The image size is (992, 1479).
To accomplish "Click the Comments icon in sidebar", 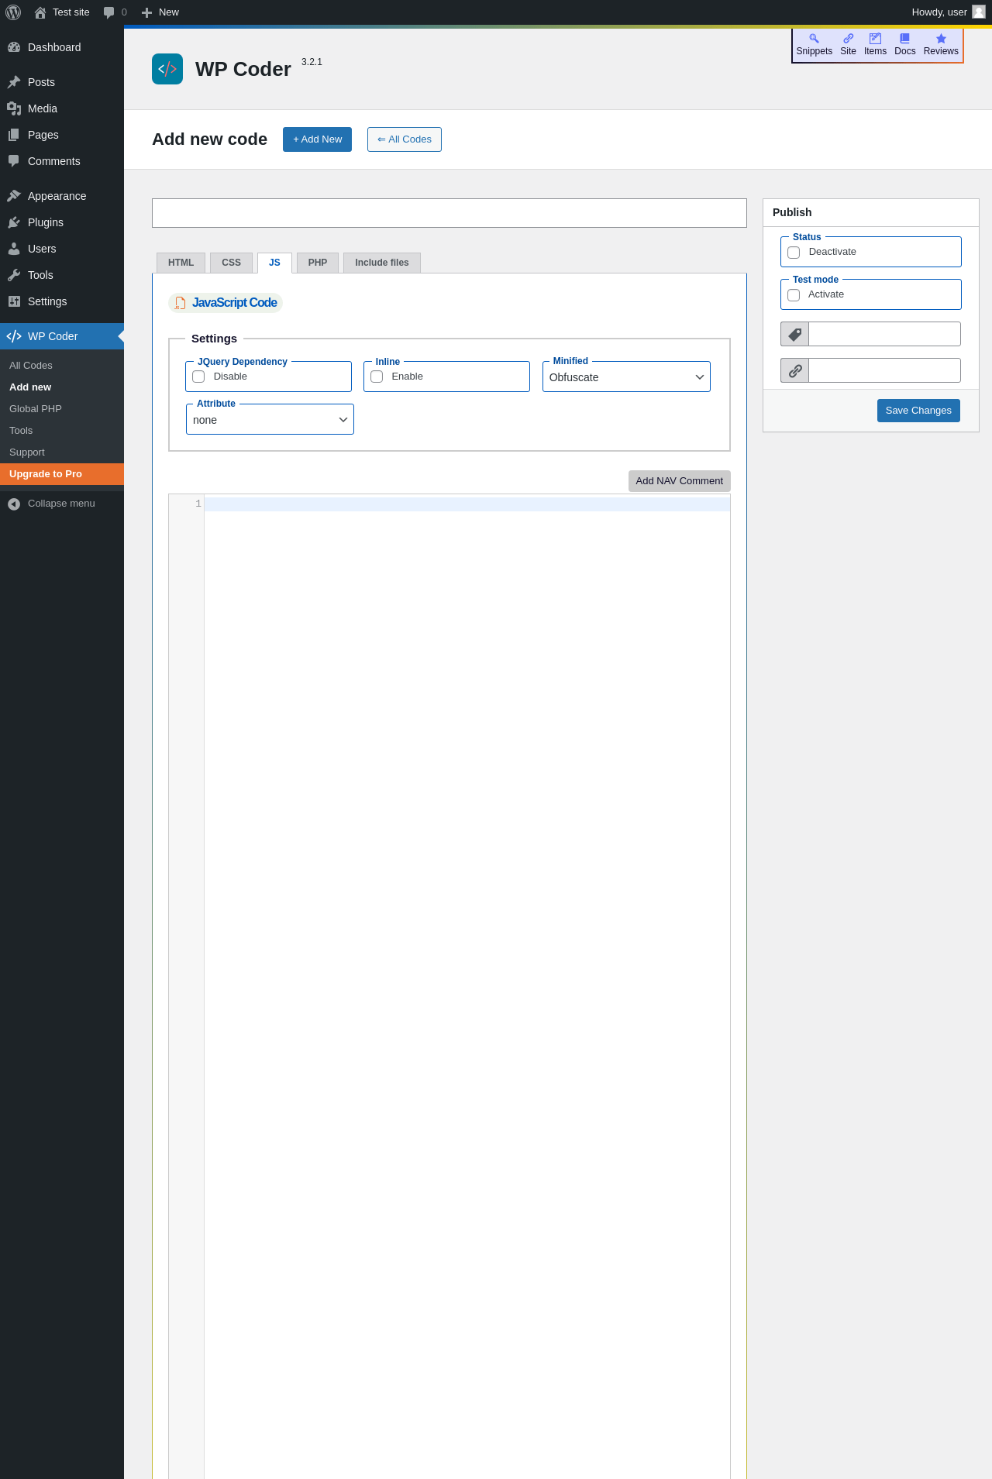I will [x=14, y=161].
